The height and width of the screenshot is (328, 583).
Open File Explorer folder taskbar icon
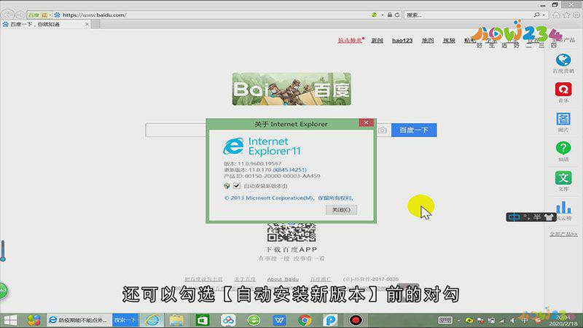pyautogui.click(x=176, y=320)
